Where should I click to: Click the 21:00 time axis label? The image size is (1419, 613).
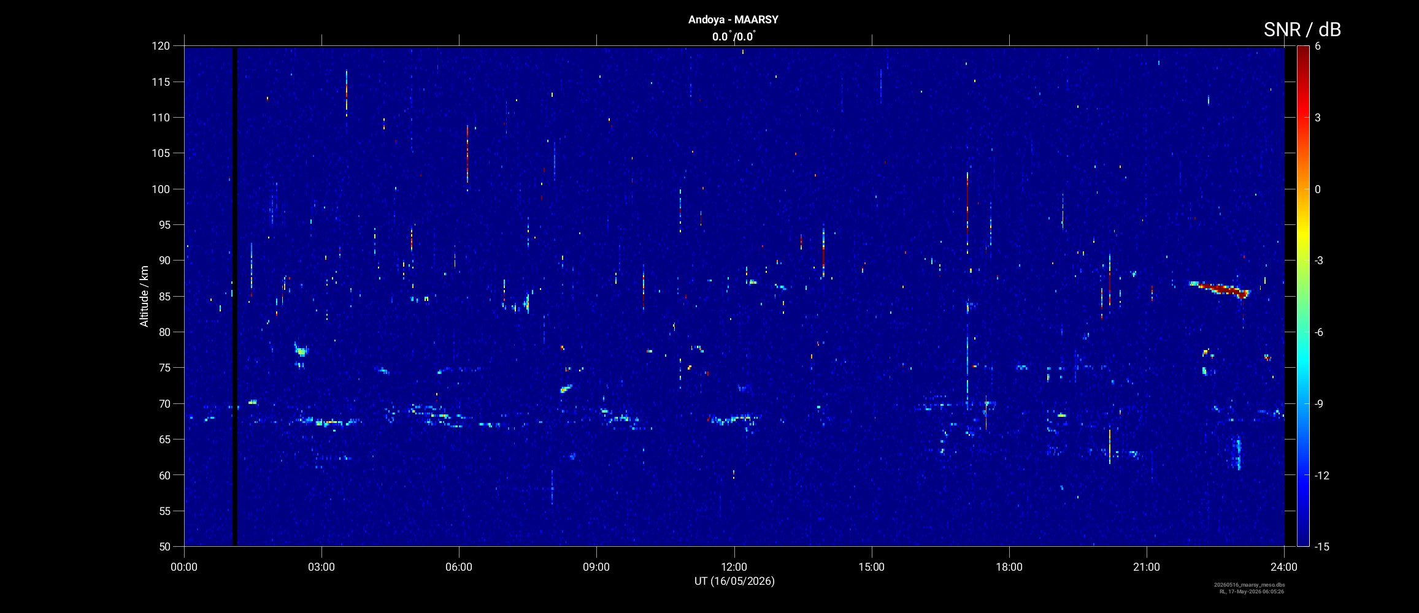tap(1146, 567)
